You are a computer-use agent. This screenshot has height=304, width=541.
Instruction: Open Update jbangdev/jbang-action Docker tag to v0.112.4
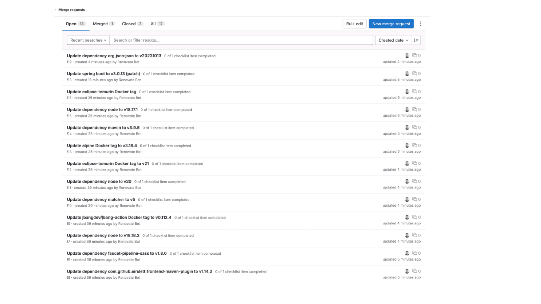tap(119, 218)
